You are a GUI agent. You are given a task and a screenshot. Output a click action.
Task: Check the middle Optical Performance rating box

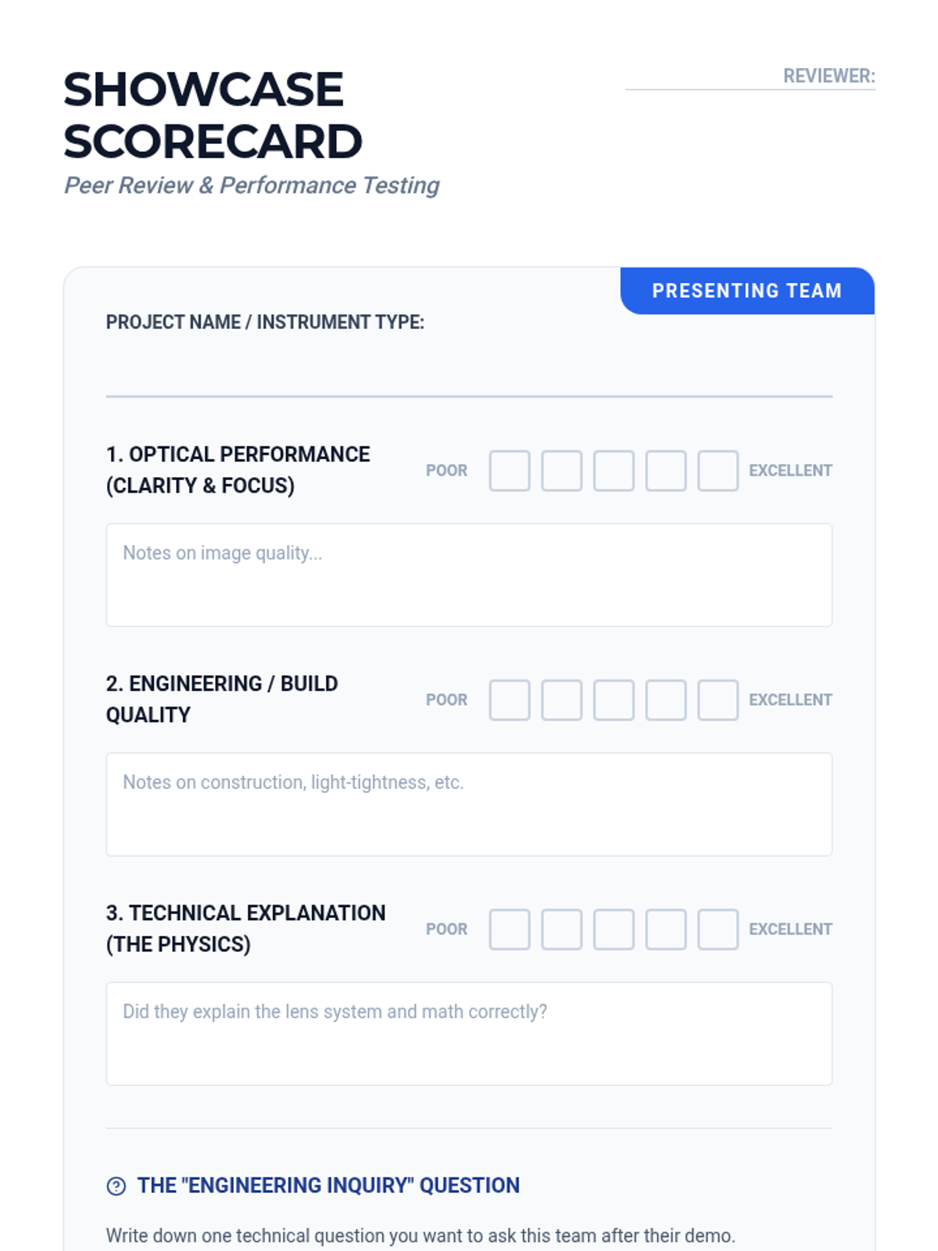point(614,471)
